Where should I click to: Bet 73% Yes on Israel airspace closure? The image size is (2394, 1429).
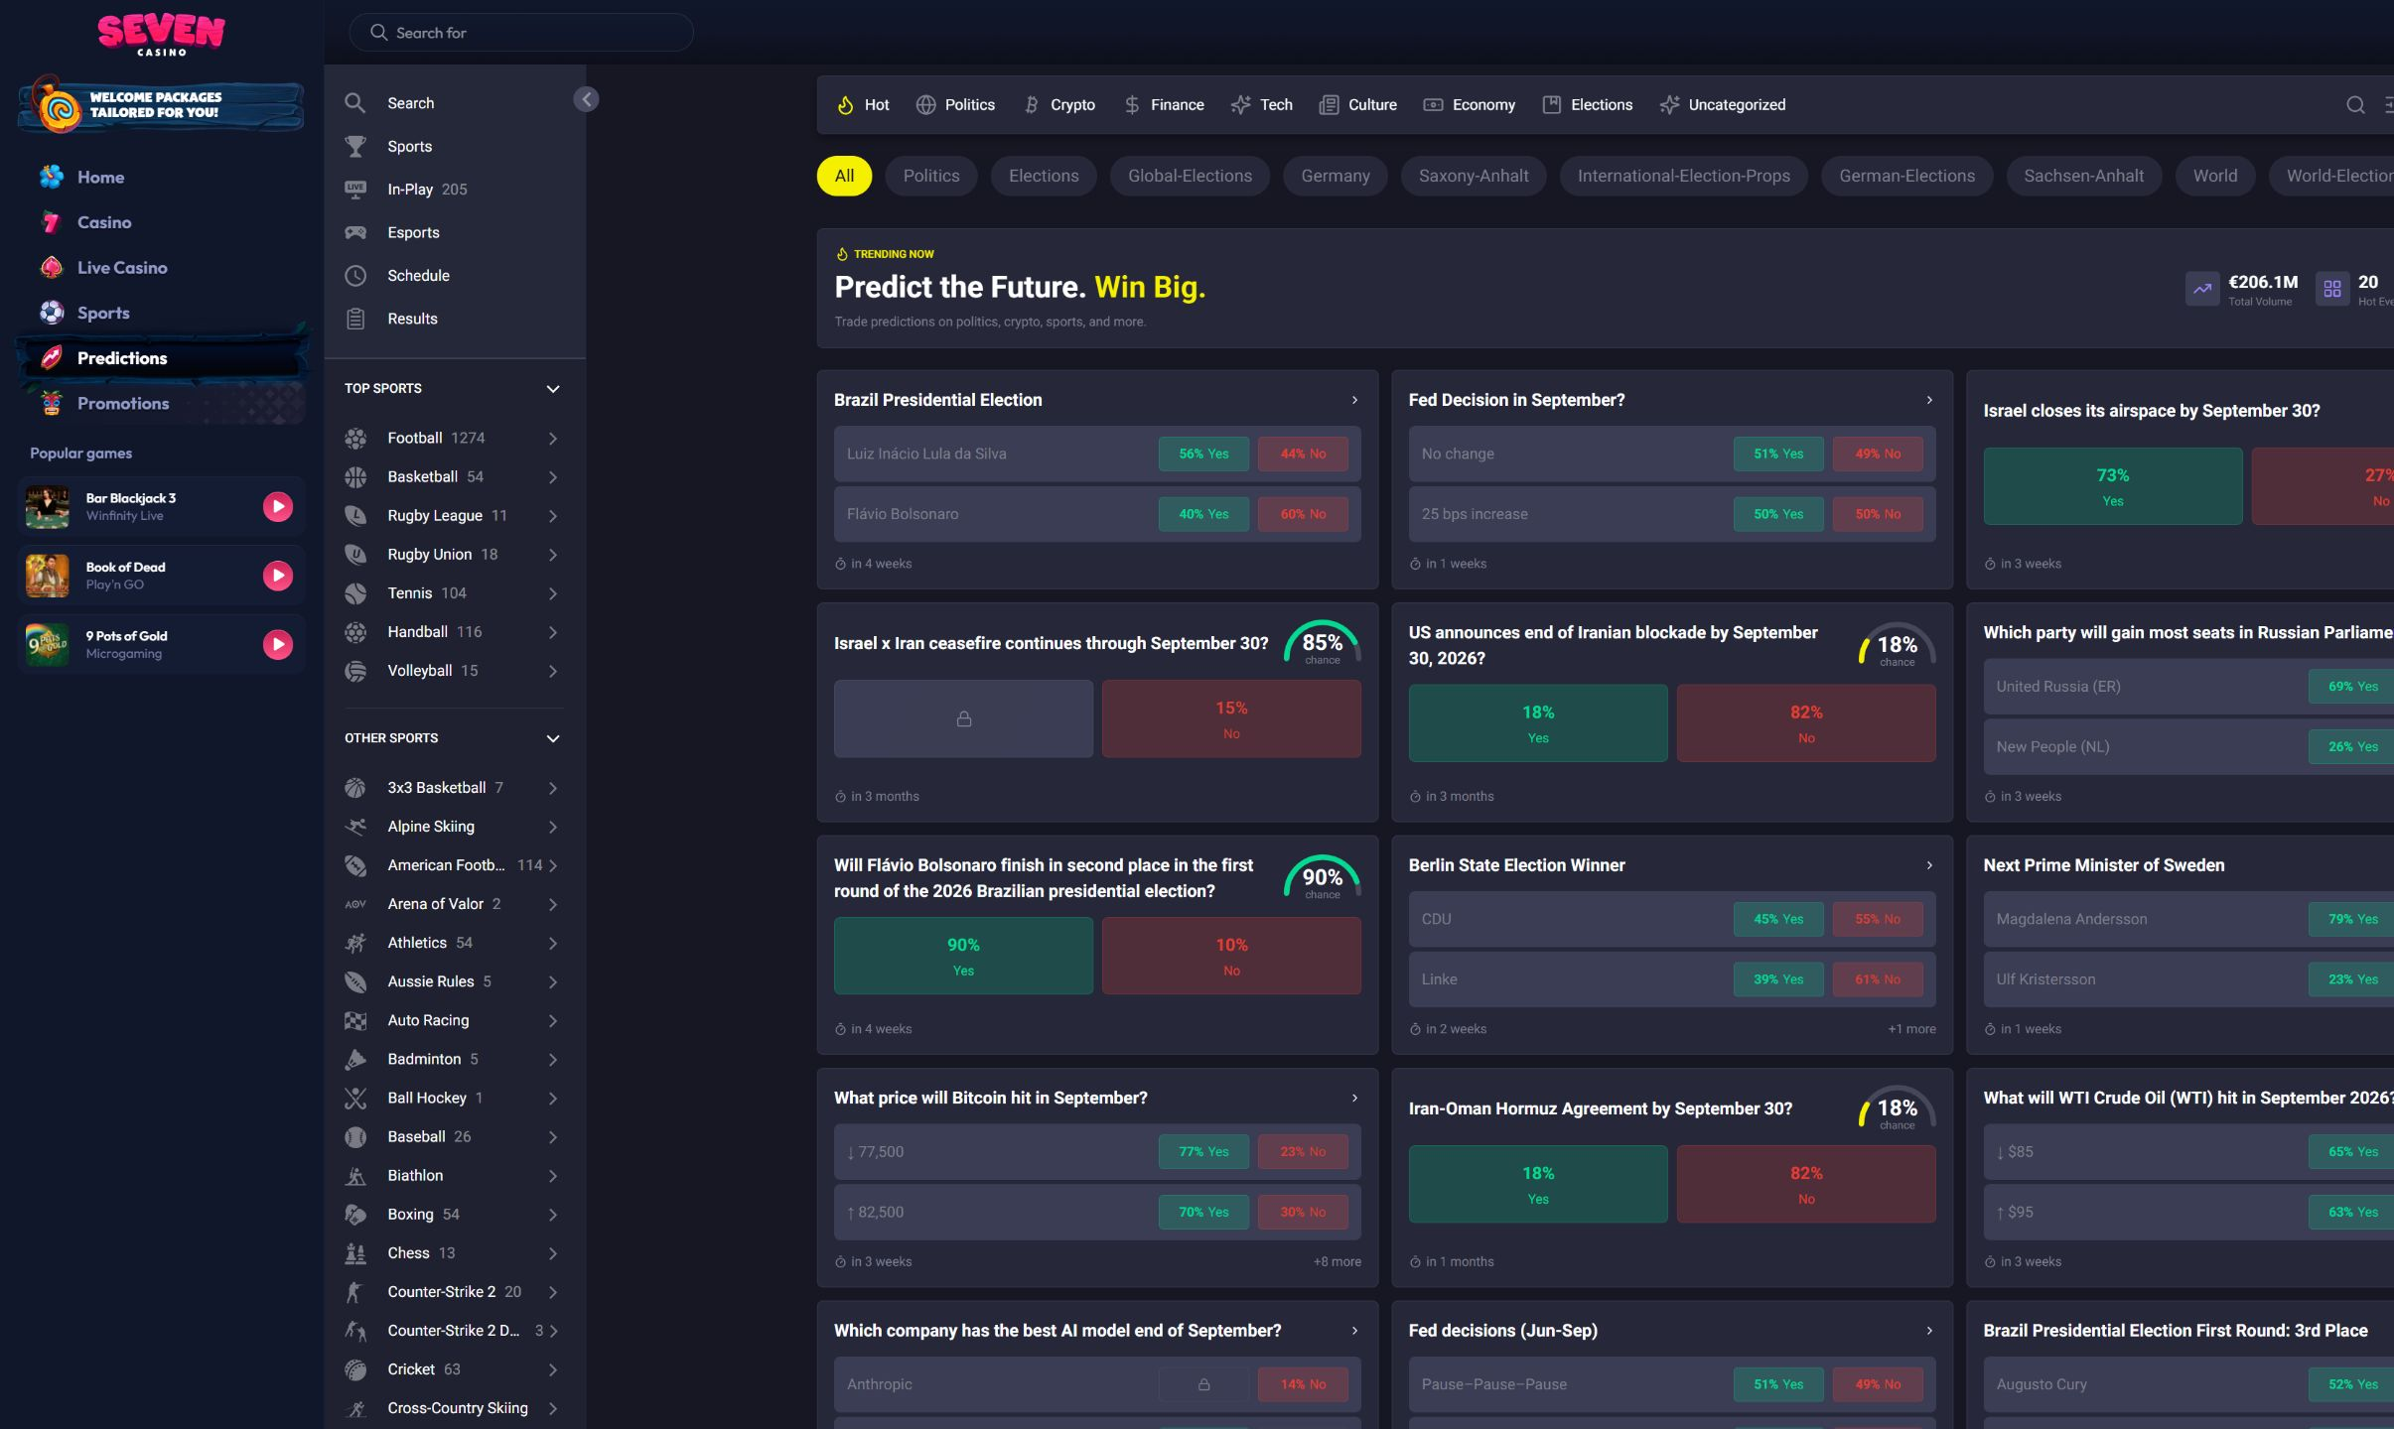tap(2113, 486)
